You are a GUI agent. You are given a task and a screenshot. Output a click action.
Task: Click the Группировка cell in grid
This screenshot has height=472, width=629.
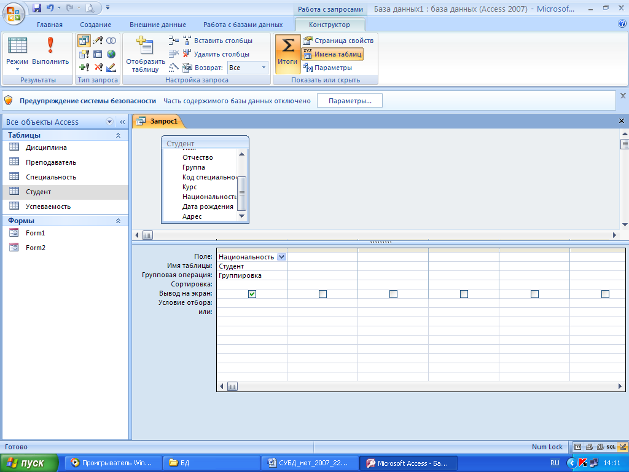point(252,275)
